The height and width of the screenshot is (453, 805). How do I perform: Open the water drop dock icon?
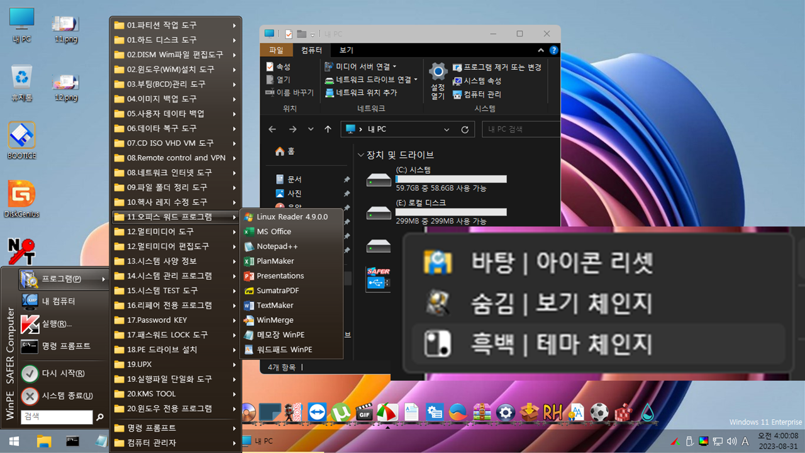pyautogui.click(x=647, y=412)
